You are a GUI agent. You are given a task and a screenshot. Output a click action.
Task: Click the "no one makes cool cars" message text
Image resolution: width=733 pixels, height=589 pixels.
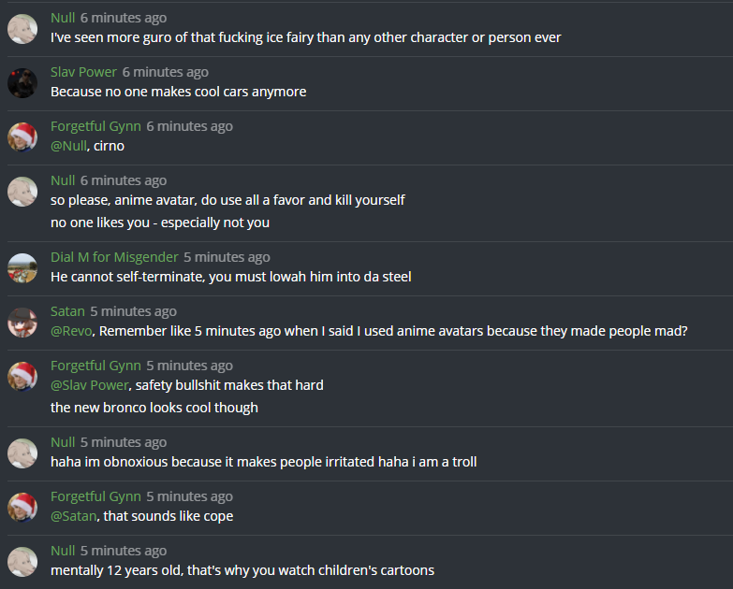pos(178,92)
